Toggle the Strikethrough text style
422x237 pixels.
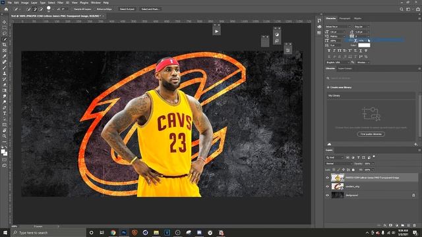(366, 51)
